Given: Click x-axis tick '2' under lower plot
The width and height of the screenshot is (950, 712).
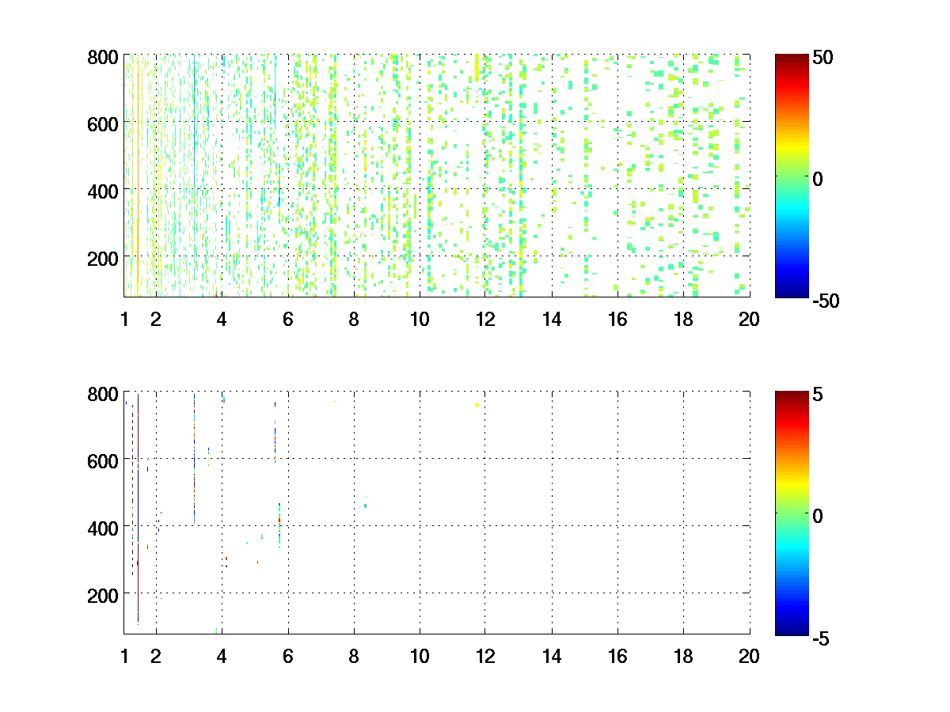Looking at the screenshot, I should pos(156,656).
